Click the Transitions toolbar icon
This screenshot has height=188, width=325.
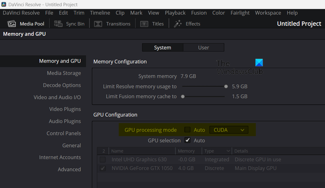point(98,24)
